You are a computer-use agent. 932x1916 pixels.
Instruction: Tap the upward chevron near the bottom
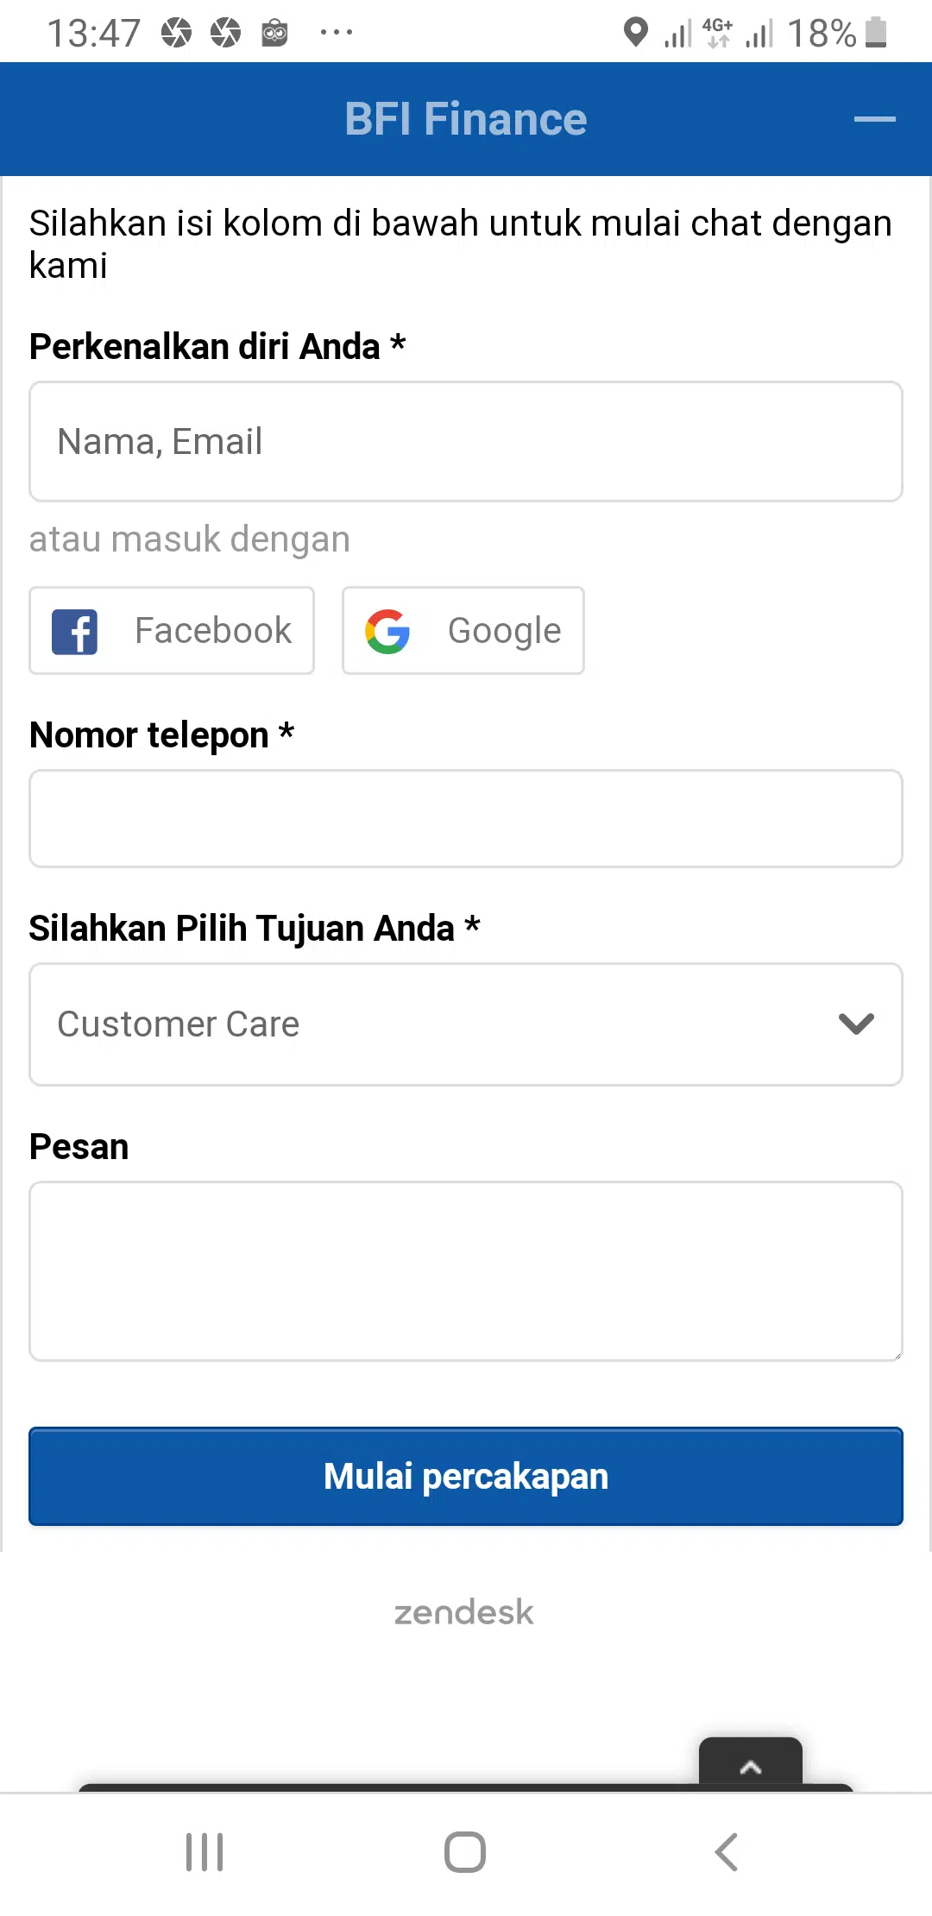point(751,1768)
